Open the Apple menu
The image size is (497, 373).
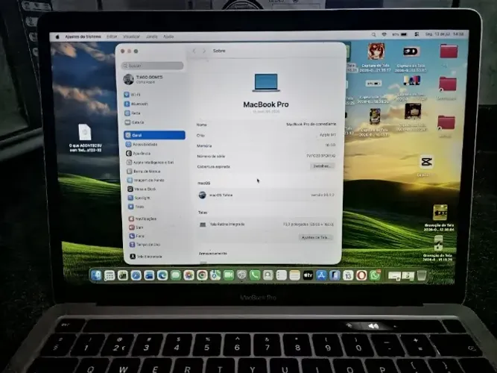(57, 37)
